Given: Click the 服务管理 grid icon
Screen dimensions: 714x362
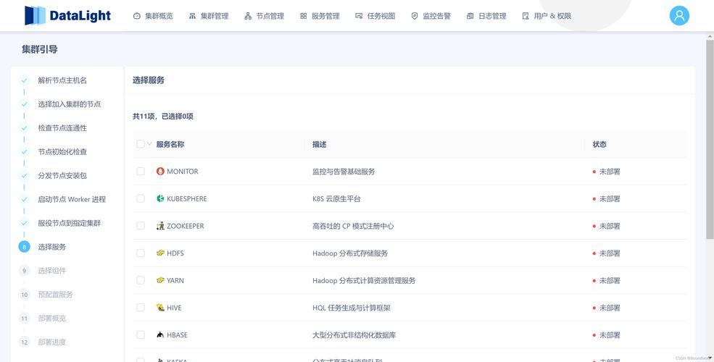Looking at the screenshot, I should pos(303,16).
